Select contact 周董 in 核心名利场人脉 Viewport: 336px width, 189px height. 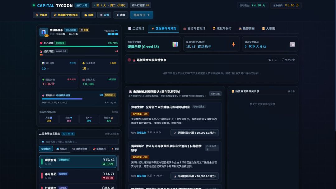[x=49, y=119]
